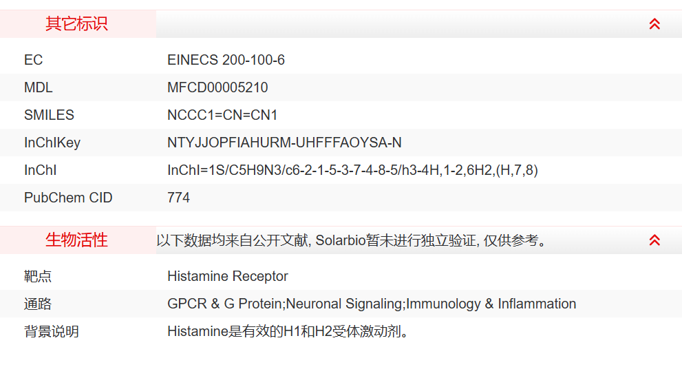Click the 通路 row label
Image resolution: width=682 pixels, height=367 pixels.
pos(38,304)
